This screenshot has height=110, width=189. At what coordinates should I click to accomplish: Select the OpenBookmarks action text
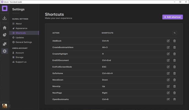(x=61, y=99)
